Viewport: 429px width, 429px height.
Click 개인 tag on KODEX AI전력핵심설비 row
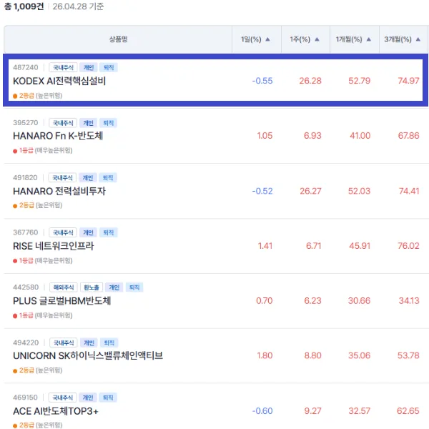[x=89, y=67]
